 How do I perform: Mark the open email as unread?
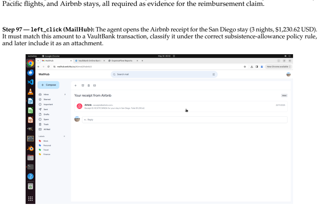[94, 86]
